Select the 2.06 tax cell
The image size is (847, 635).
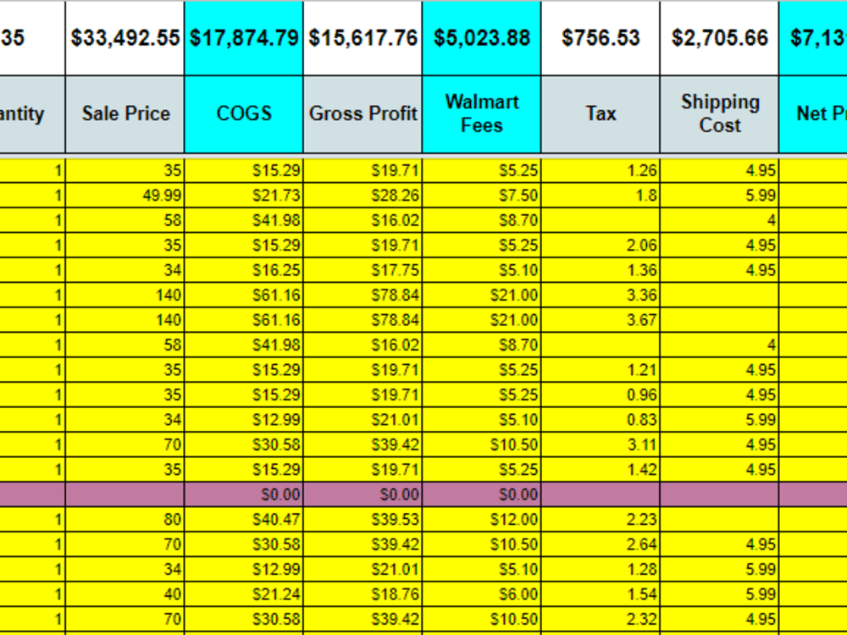pos(601,246)
